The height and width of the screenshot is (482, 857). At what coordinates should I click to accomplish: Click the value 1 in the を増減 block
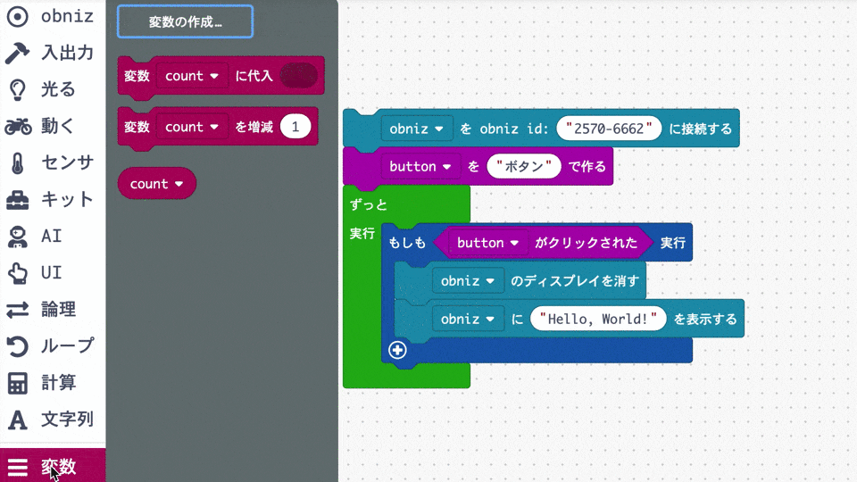pyautogui.click(x=295, y=128)
